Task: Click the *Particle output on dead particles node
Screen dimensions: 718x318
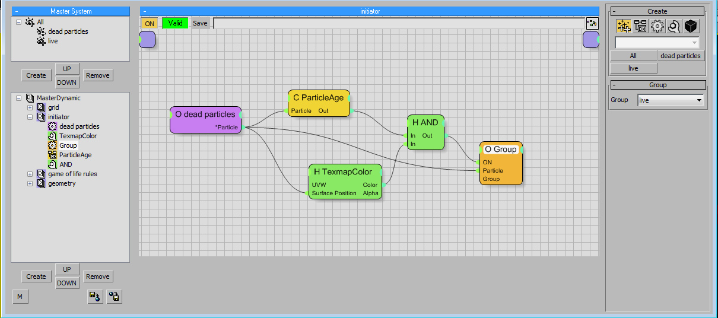Action: (x=227, y=128)
